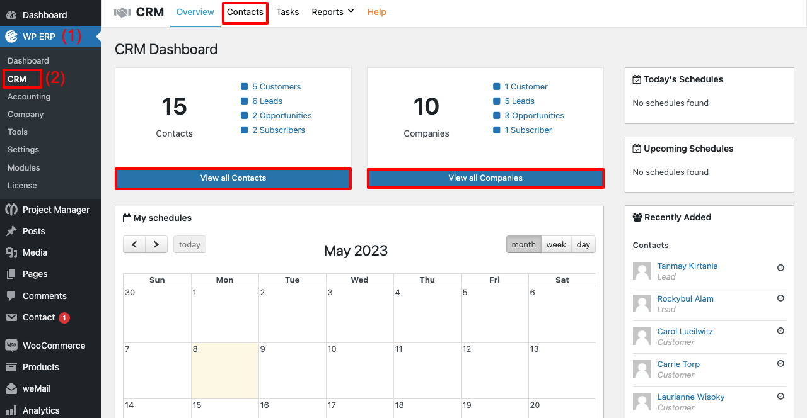Open Accounting in WP ERP submenu
This screenshot has height=418, width=807.
point(29,96)
